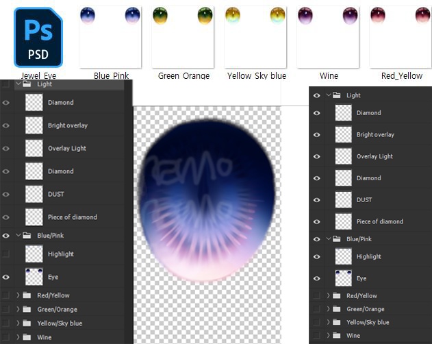Expand the Wine group in left panel

tap(18, 337)
